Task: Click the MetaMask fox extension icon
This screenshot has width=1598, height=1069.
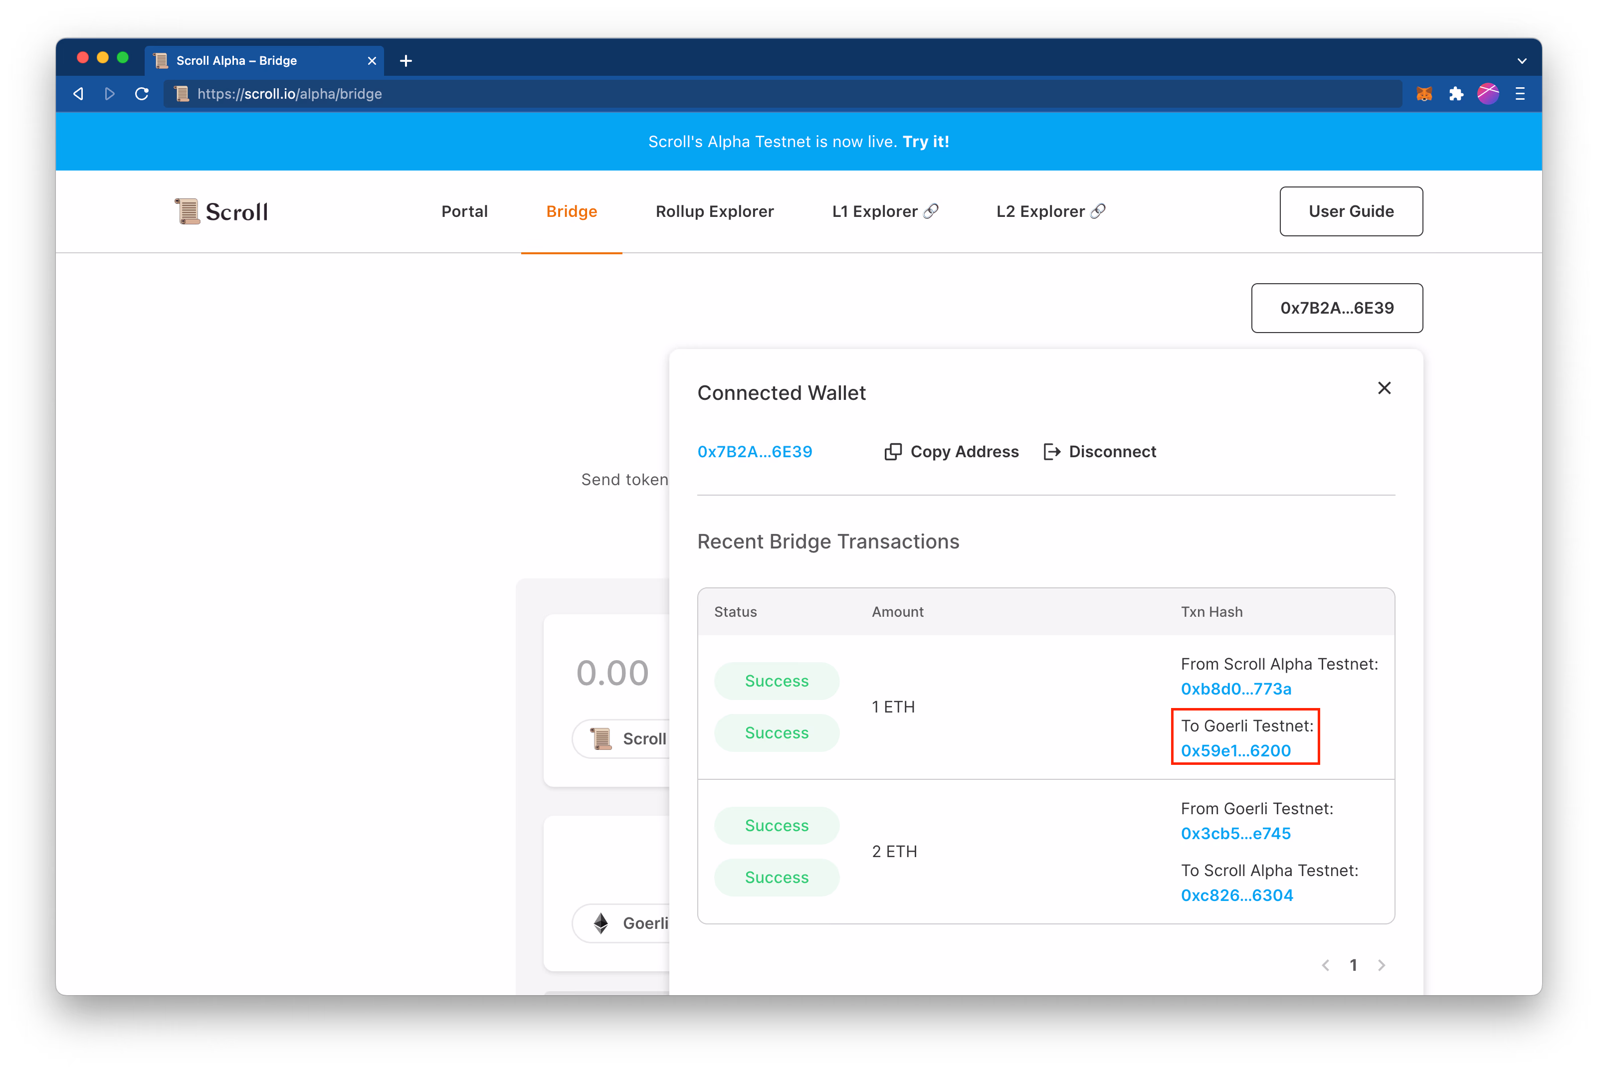Action: tap(1424, 94)
